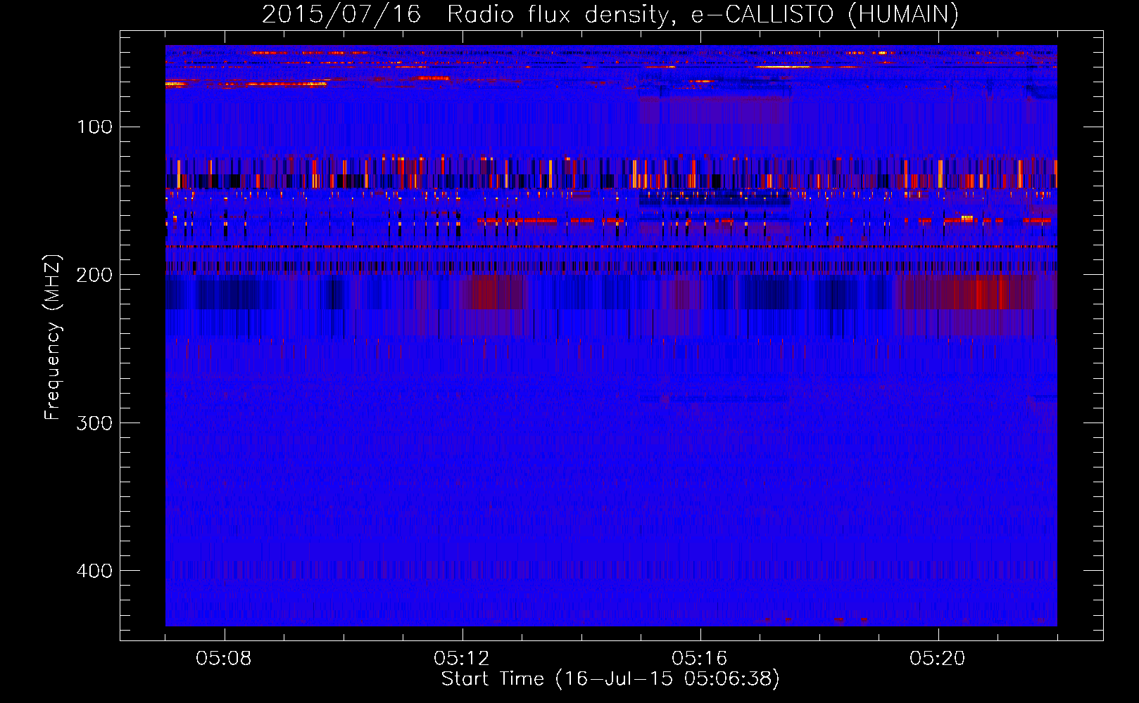
Task: Click the plot title mentioning e-CALLISTO (HUMAIN)
Action: [x=610, y=15]
